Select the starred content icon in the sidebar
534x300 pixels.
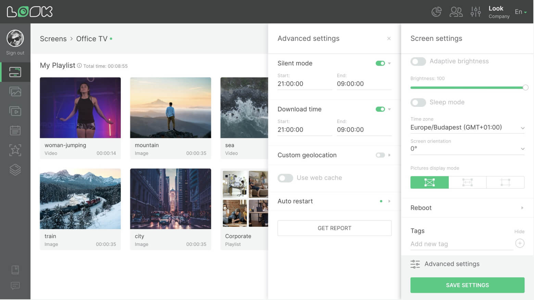coord(15,150)
